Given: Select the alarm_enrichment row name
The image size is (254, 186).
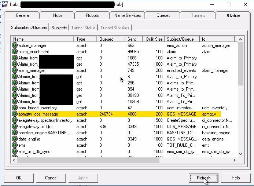Looking at the screenshot, I should pyautogui.click(x=33, y=52).
